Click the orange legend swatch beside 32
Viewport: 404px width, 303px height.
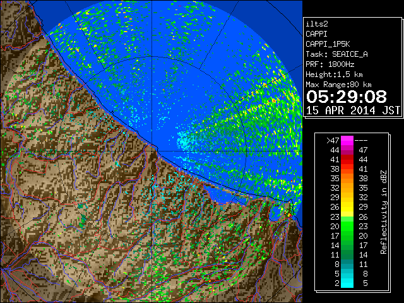[x=347, y=188]
